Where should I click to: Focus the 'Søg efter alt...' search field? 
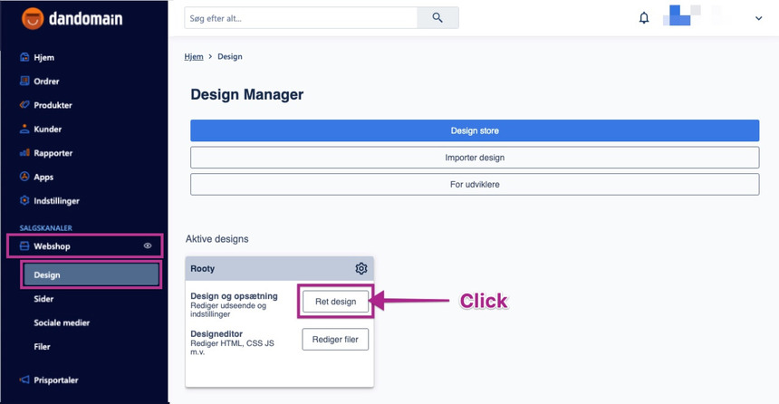click(301, 18)
